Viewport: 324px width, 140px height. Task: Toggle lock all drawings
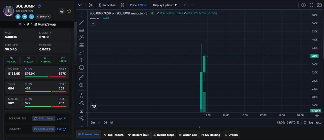pyautogui.click(x=82, y=111)
